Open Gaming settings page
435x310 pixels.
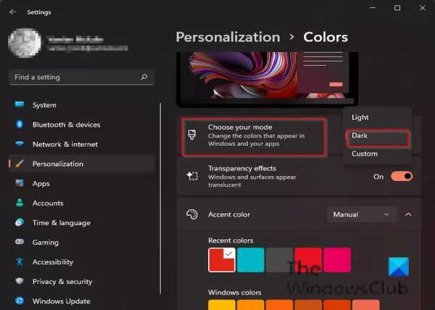(x=81, y=242)
